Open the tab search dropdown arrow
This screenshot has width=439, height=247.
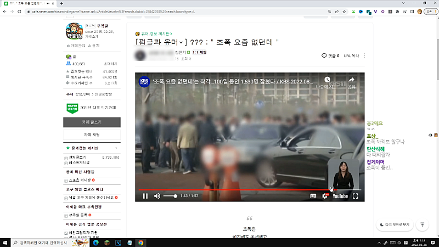point(403,3)
